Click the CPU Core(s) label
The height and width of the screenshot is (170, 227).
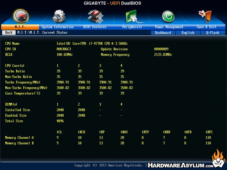coord(15,66)
